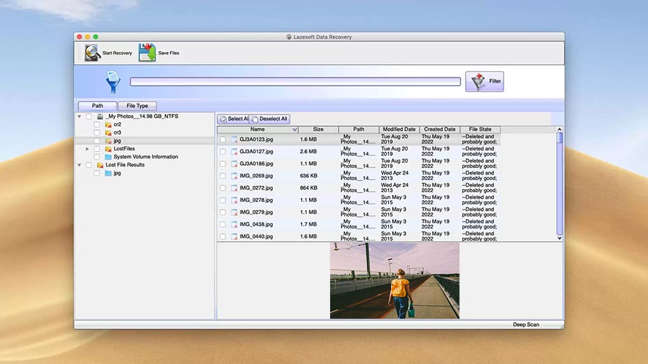The image size is (648, 364).
Task: Click the IMG_0272.jpg file icon
Action: pos(234,188)
